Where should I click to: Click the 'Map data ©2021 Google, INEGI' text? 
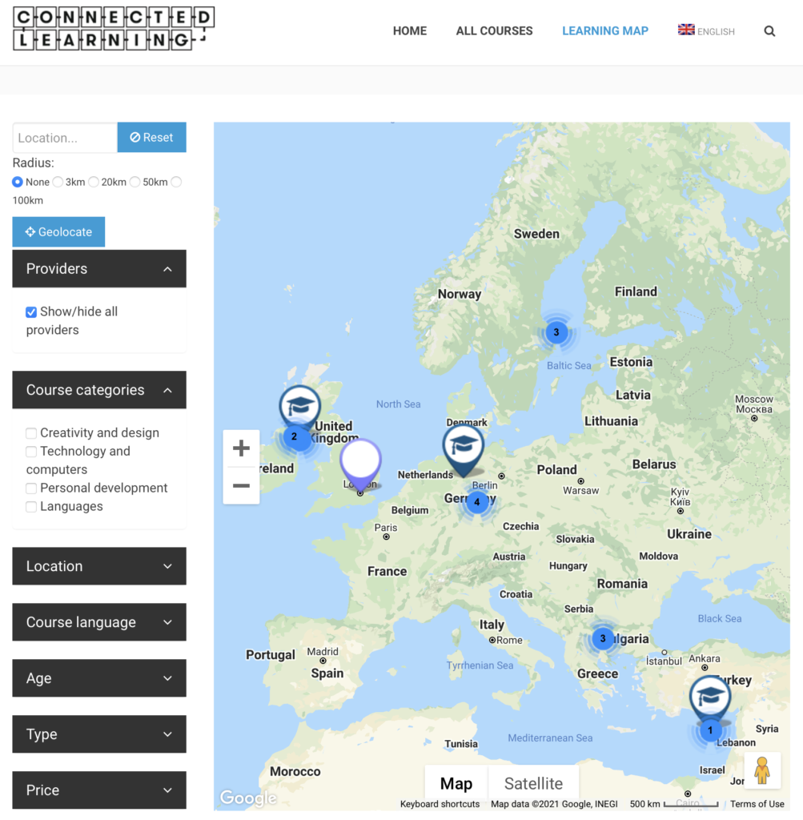pos(554,804)
